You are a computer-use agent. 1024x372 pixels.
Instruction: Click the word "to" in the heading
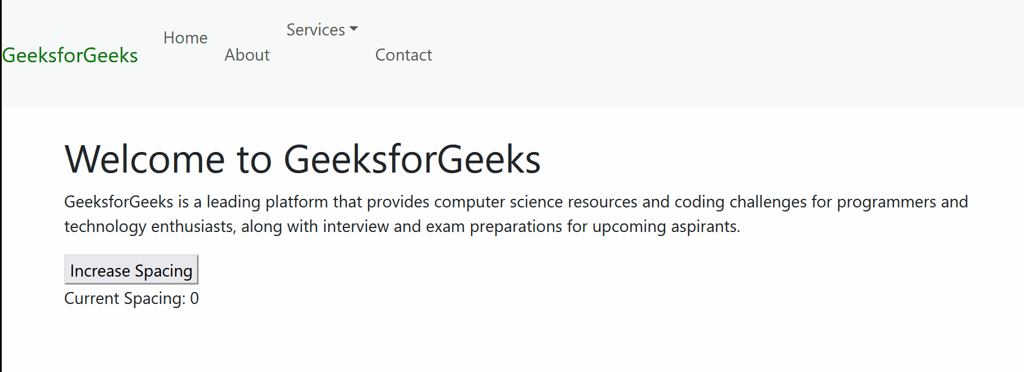254,159
